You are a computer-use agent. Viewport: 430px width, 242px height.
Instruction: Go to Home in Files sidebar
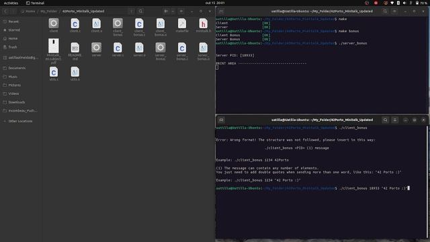pyautogui.click(x=21, y=38)
